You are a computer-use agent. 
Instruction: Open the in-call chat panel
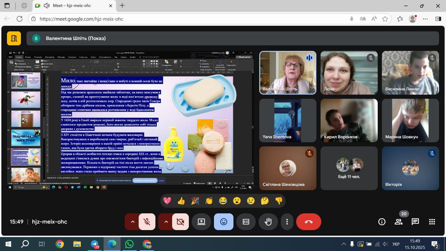click(x=415, y=222)
